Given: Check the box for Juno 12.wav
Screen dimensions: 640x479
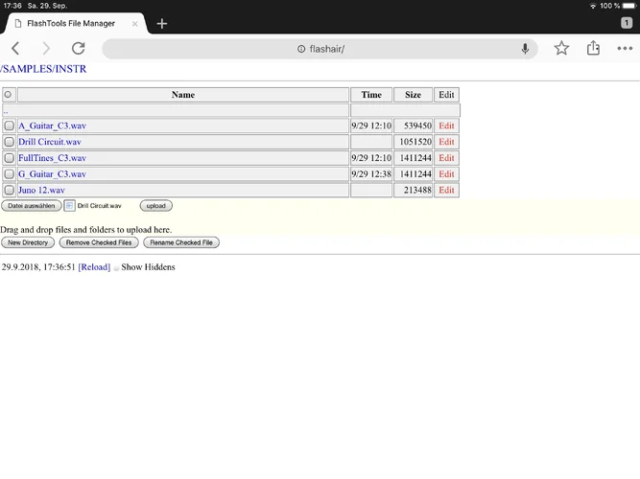Looking at the screenshot, I should (x=9, y=190).
